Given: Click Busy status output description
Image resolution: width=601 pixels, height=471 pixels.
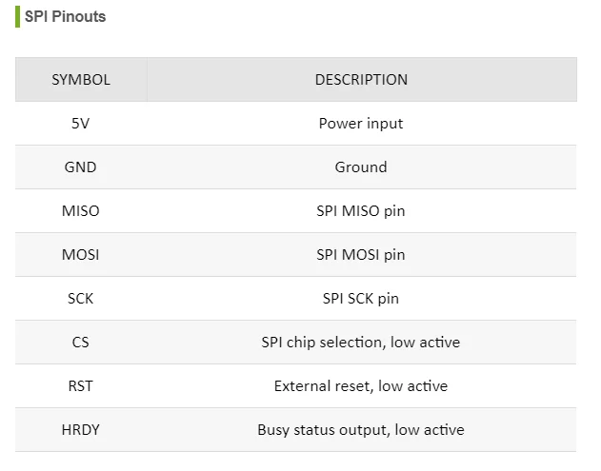Looking at the screenshot, I should pos(361,430).
